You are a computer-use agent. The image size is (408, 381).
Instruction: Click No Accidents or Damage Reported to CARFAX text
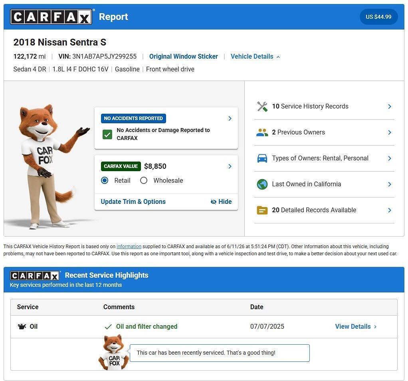(x=163, y=134)
